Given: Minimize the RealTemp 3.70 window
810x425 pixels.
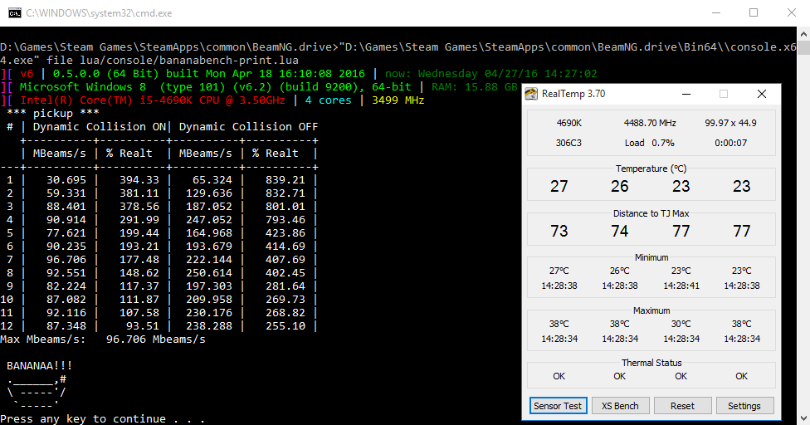Looking at the screenshot, I should pos(686,94).
